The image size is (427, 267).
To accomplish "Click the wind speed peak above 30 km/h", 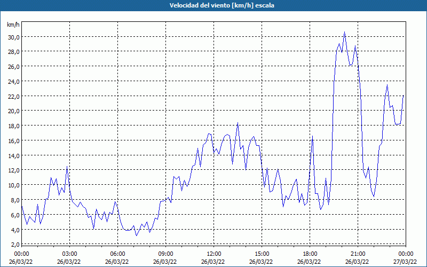I will pos(344,32).
